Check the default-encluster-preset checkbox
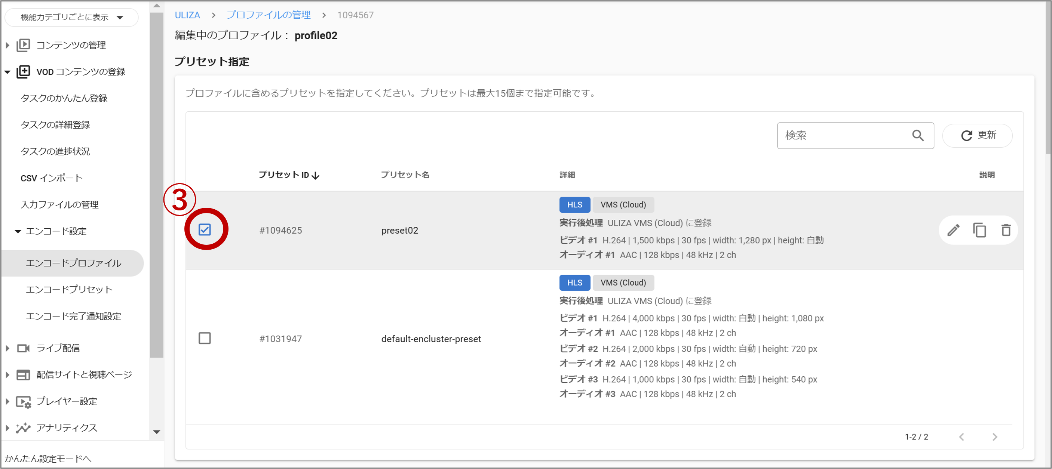Viewport: 1052px width, 469px height. point(205,338)
